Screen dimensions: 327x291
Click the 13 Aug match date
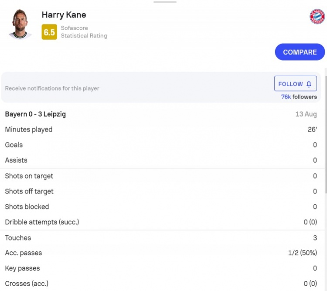(306, 114)
